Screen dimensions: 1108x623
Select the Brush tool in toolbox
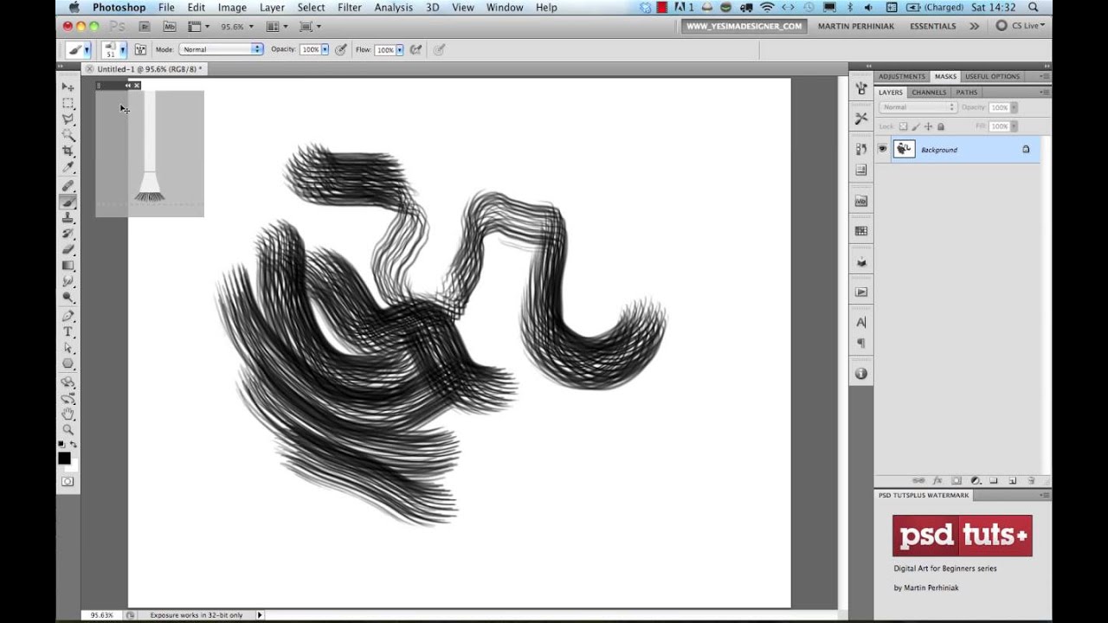click(x=68, y=202)
